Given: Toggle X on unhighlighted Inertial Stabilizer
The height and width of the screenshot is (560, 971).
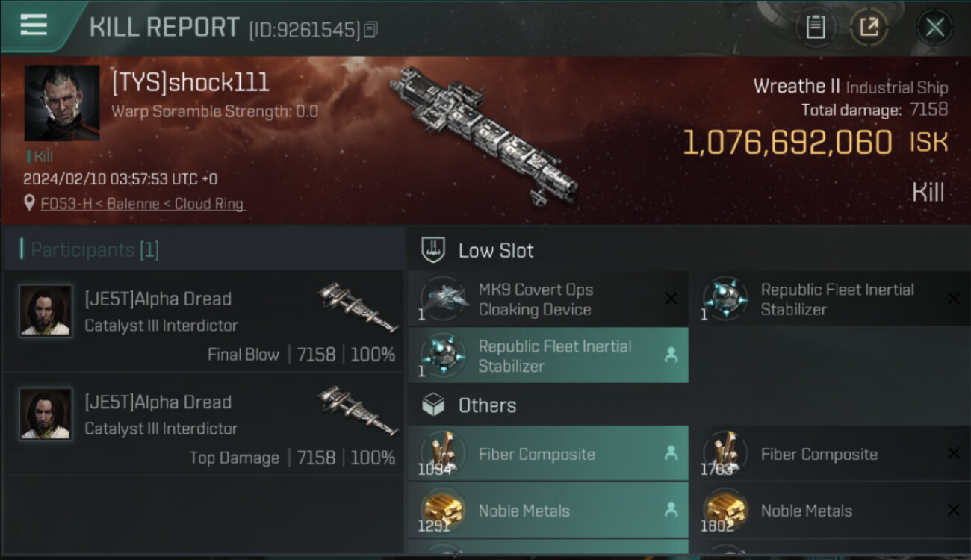Looking at the screenshot, I should pyautogui.click(x=953, y=299).
